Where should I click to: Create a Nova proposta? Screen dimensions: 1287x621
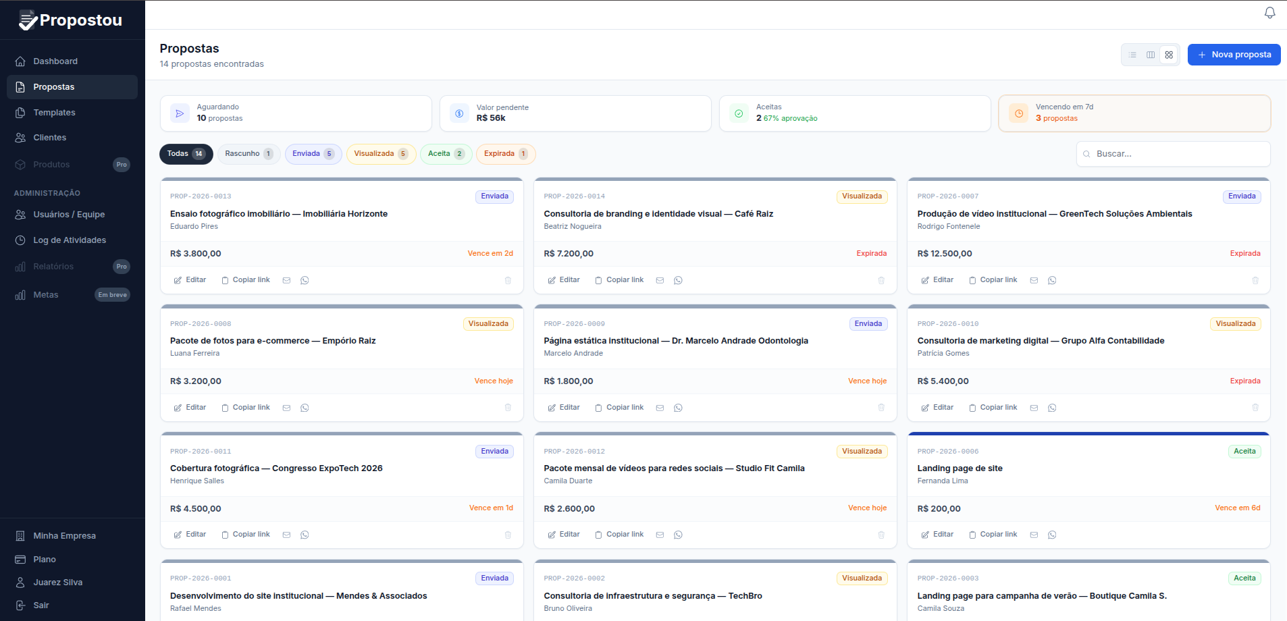click(1234, 55)
